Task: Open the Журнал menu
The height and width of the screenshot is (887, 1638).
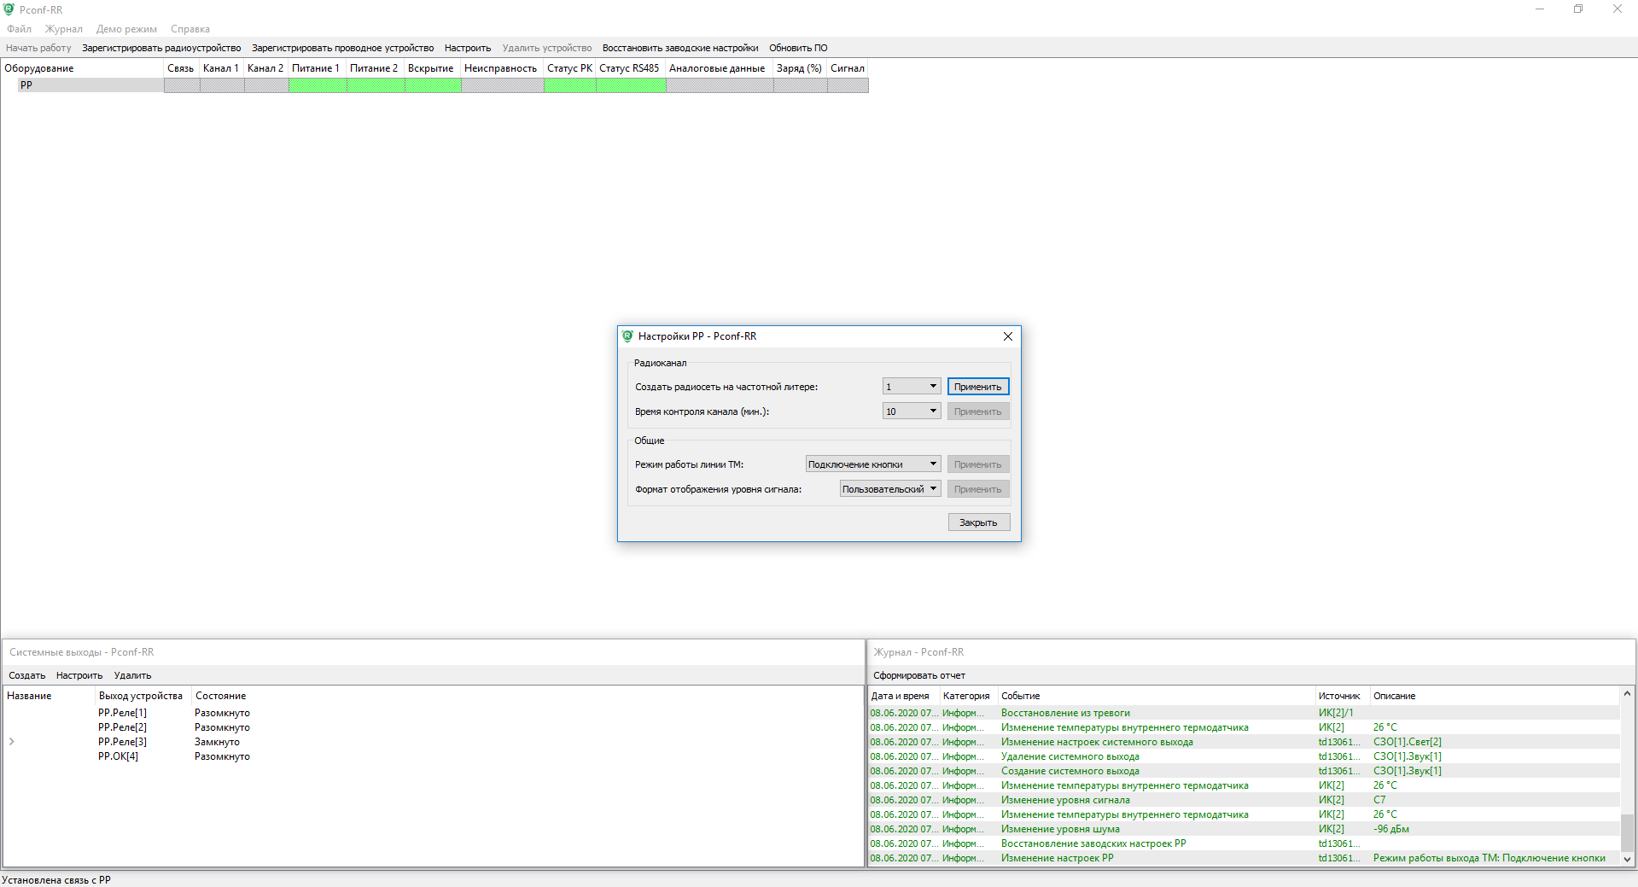Action: point(64,29)
